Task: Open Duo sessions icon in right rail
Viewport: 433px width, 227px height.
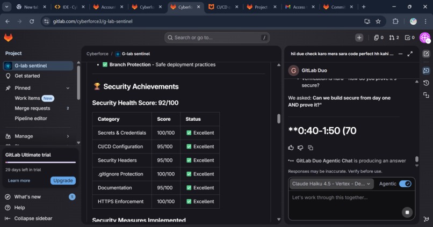Action: pos(427,95)
